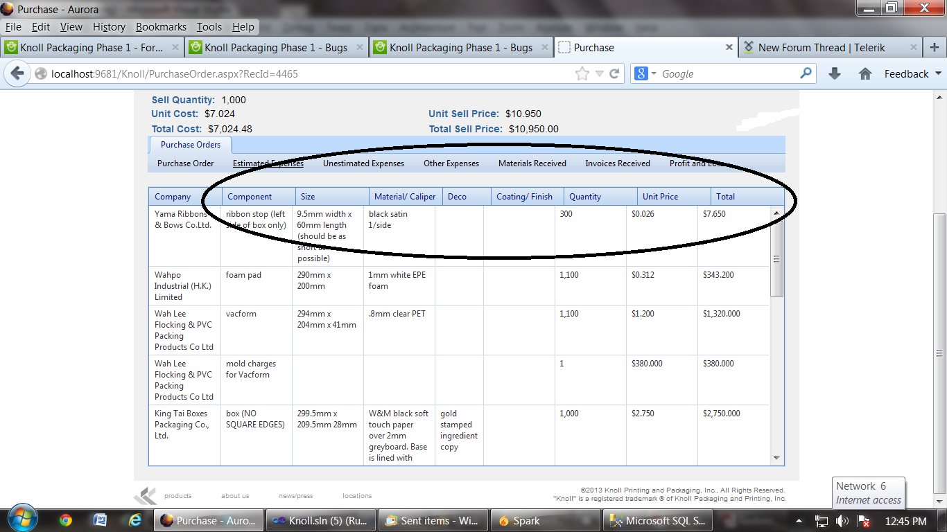Image resolution: width=947 pixels, height=532 pixels.
Task: Click the network tray icon
Action: point(822,521)
